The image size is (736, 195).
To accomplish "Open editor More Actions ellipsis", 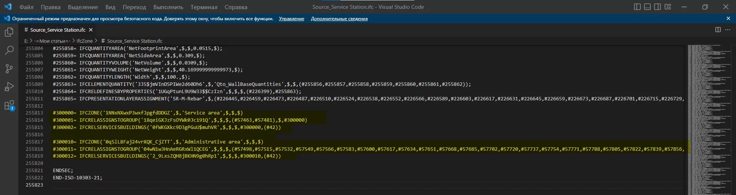I will click(x=728, y=30).
